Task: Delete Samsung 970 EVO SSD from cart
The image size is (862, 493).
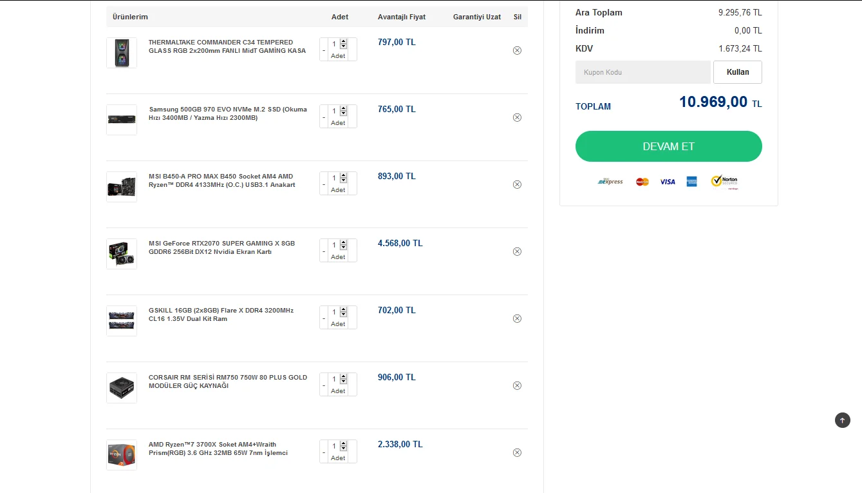Action: point(517,117)
